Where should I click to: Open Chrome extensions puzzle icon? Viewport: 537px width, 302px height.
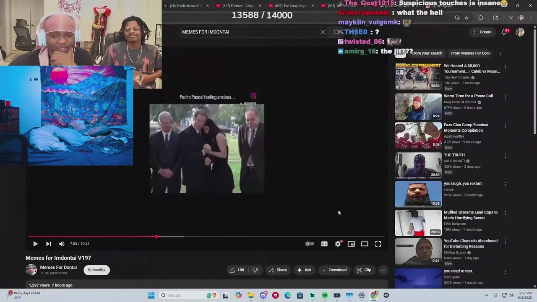(481, 18)
